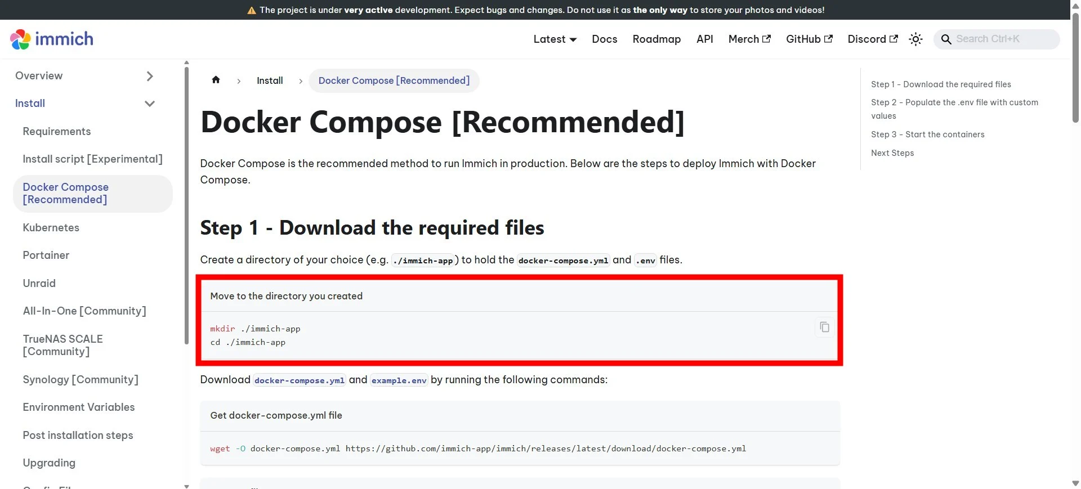Open the Latest version dropdown
Image resolution: width=1081 pixels, height=489 pixels.
click(x=555, y=39)
